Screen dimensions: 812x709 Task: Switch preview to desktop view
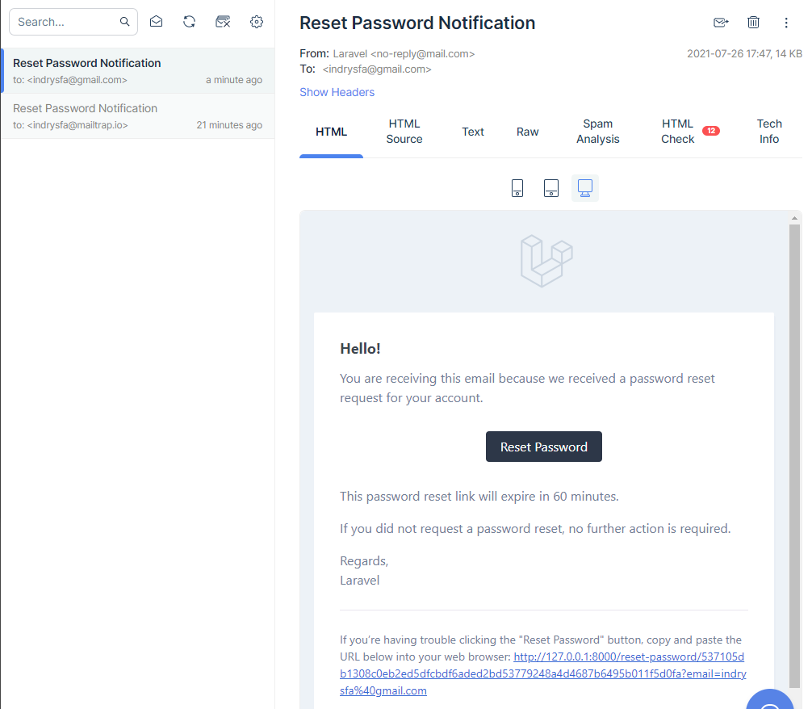click(585, 188)
